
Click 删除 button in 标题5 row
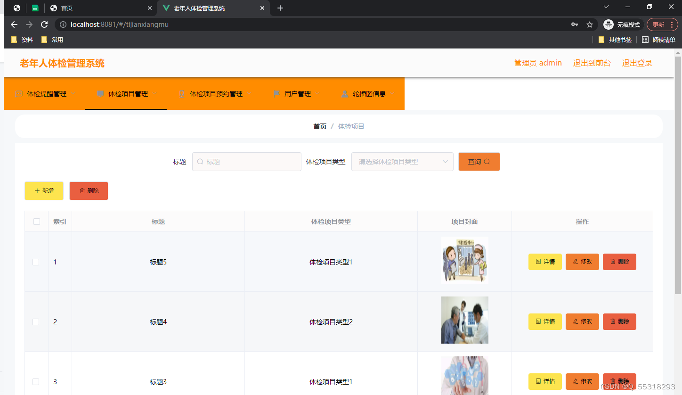coord(619,262)
